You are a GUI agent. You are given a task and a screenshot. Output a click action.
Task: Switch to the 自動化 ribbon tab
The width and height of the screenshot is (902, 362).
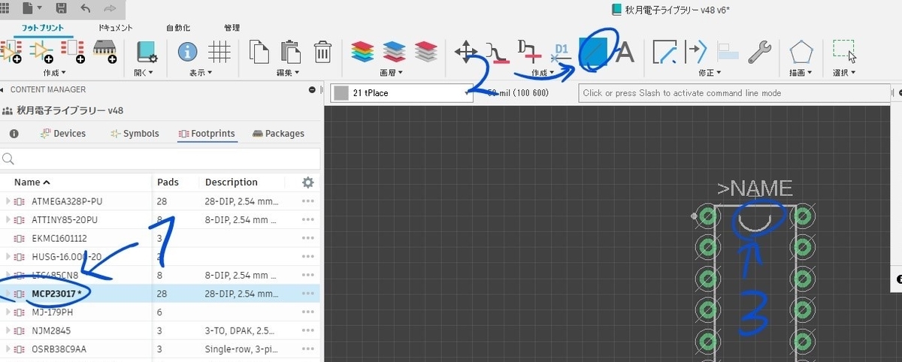pyautogui.click(x=177, y=28)
